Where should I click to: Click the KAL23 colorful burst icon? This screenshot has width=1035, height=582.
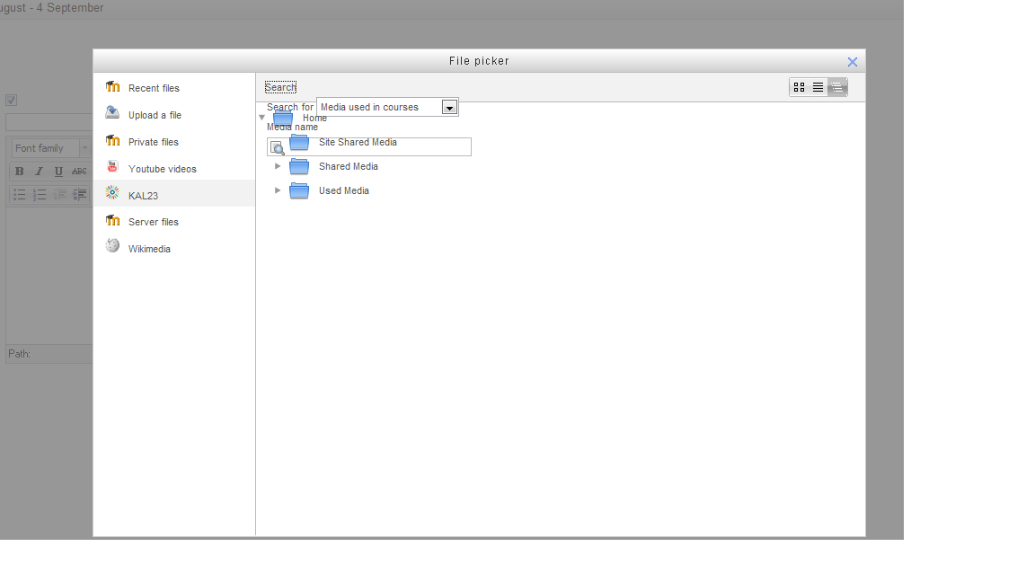113,193
